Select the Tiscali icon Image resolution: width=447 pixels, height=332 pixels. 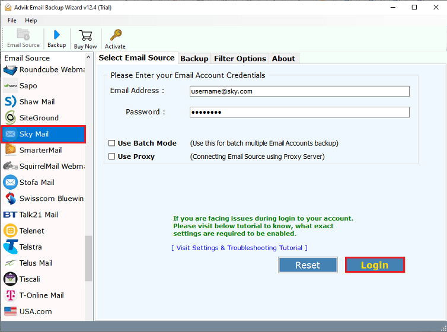pos(11,279)
